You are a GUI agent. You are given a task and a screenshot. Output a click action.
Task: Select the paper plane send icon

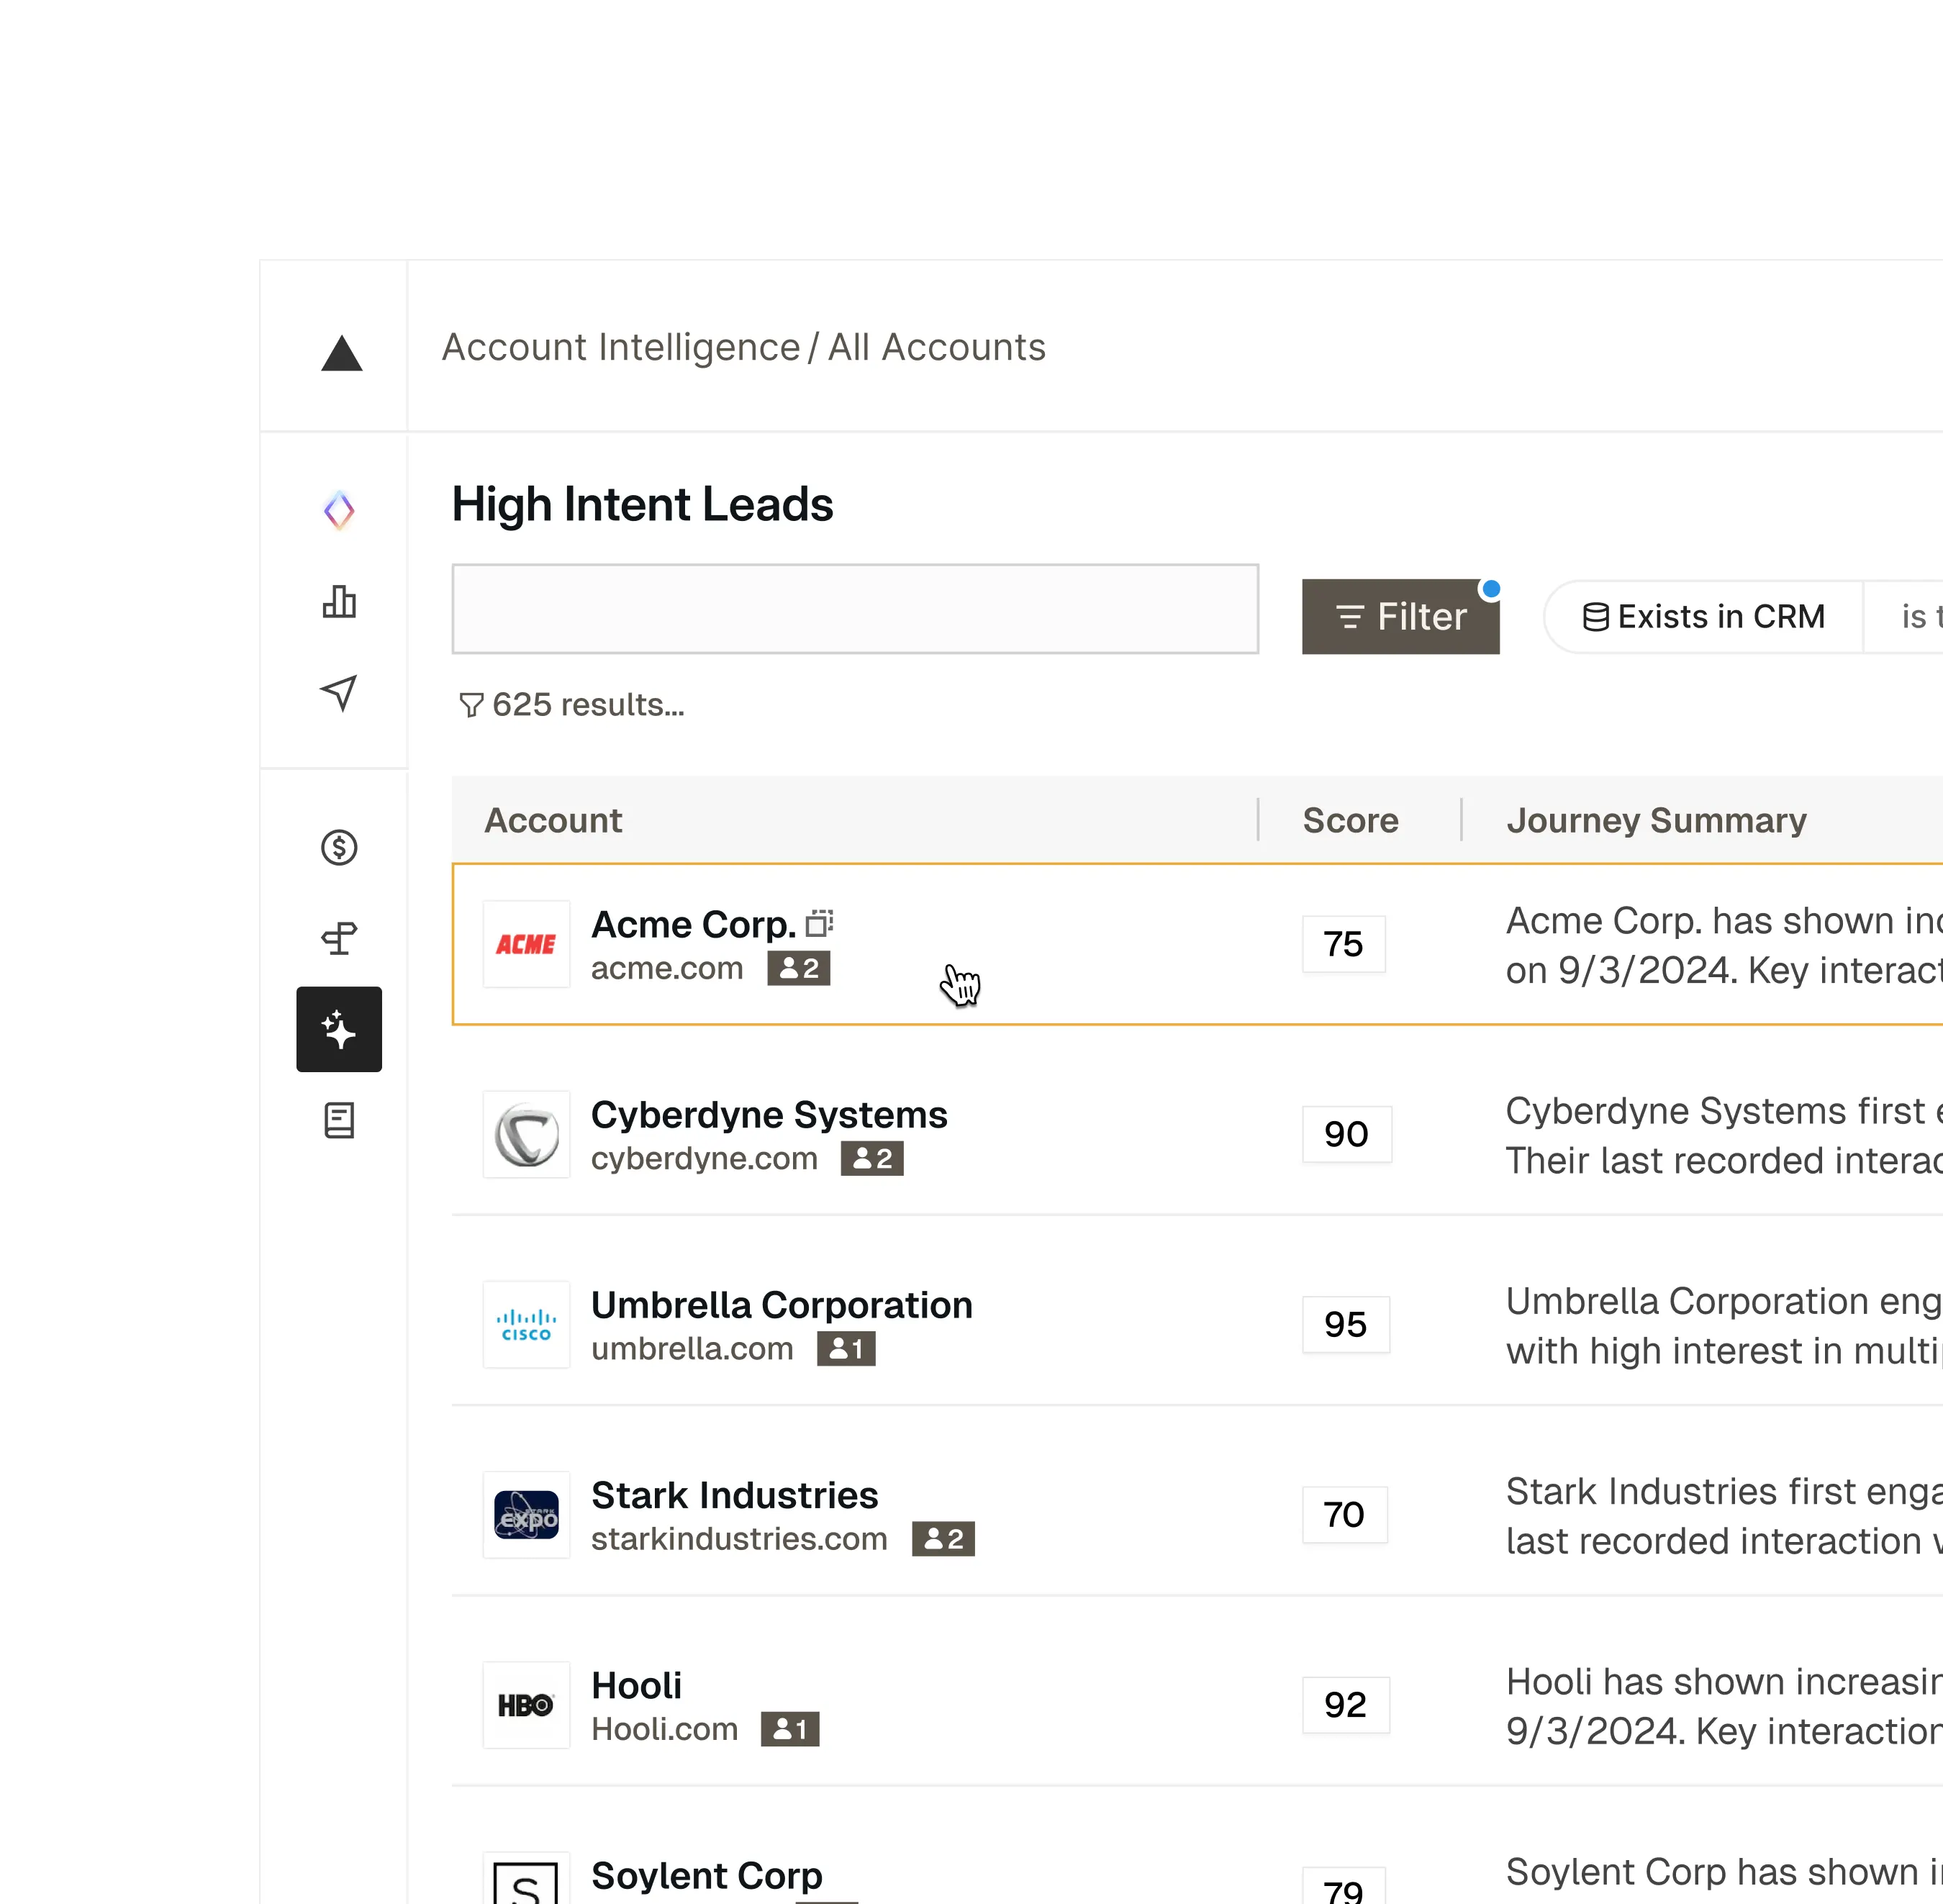(339, 693)
